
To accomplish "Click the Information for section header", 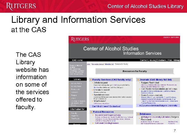I will pos(78,109).
